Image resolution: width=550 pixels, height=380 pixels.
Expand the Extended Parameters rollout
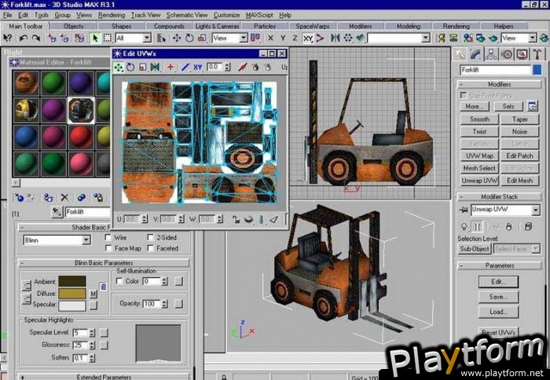tap(104, 377)
